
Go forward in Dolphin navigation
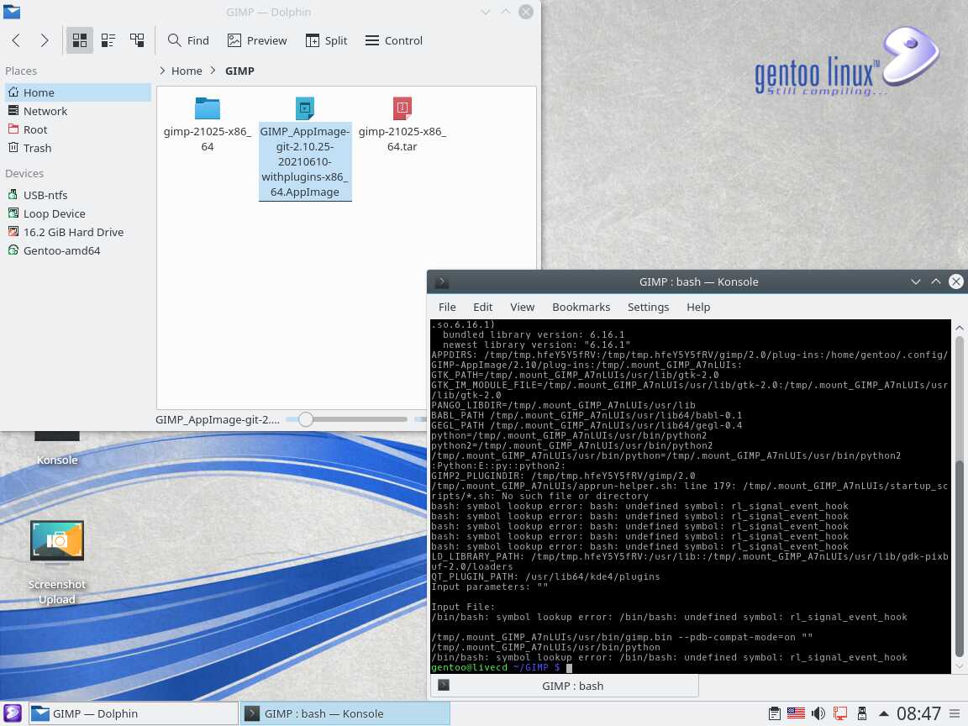[x=45, y=40]
